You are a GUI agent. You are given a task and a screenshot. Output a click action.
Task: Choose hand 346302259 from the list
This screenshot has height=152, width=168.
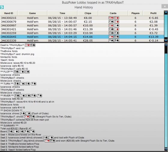[82, 33]
